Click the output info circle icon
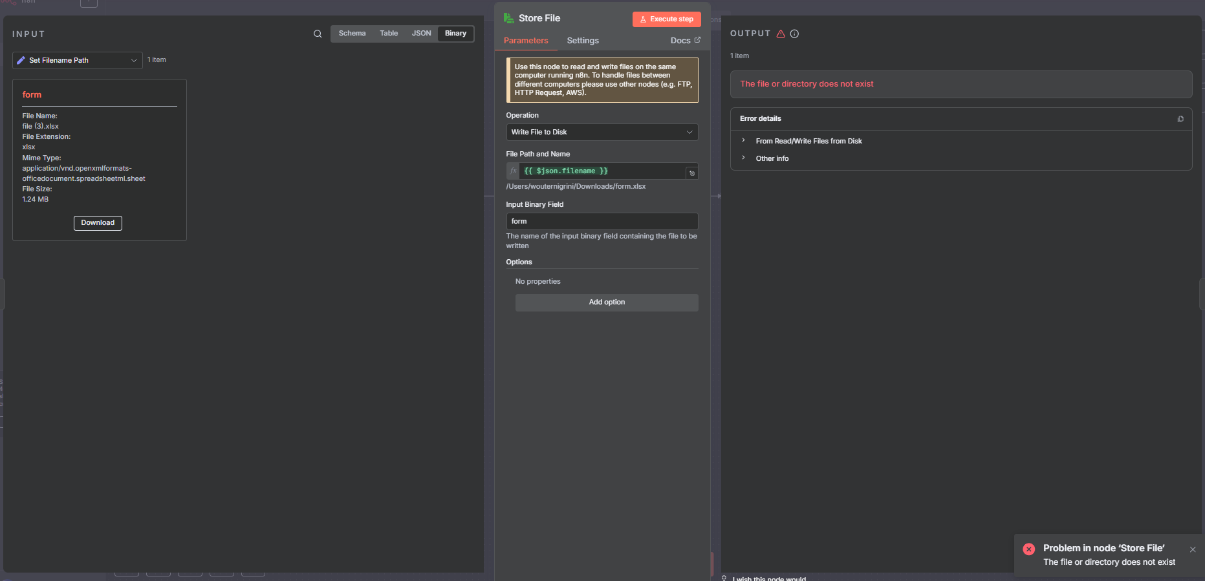The height and width of the screenshot is (581, 1205). [x=794, y=34]
